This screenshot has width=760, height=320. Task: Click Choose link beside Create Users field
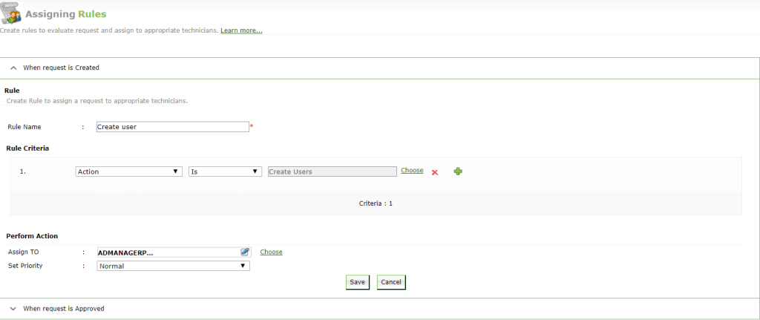(412, 171)
